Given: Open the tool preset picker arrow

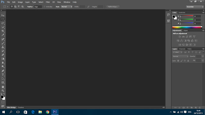Looking at the screenshot, I should 8,7.
